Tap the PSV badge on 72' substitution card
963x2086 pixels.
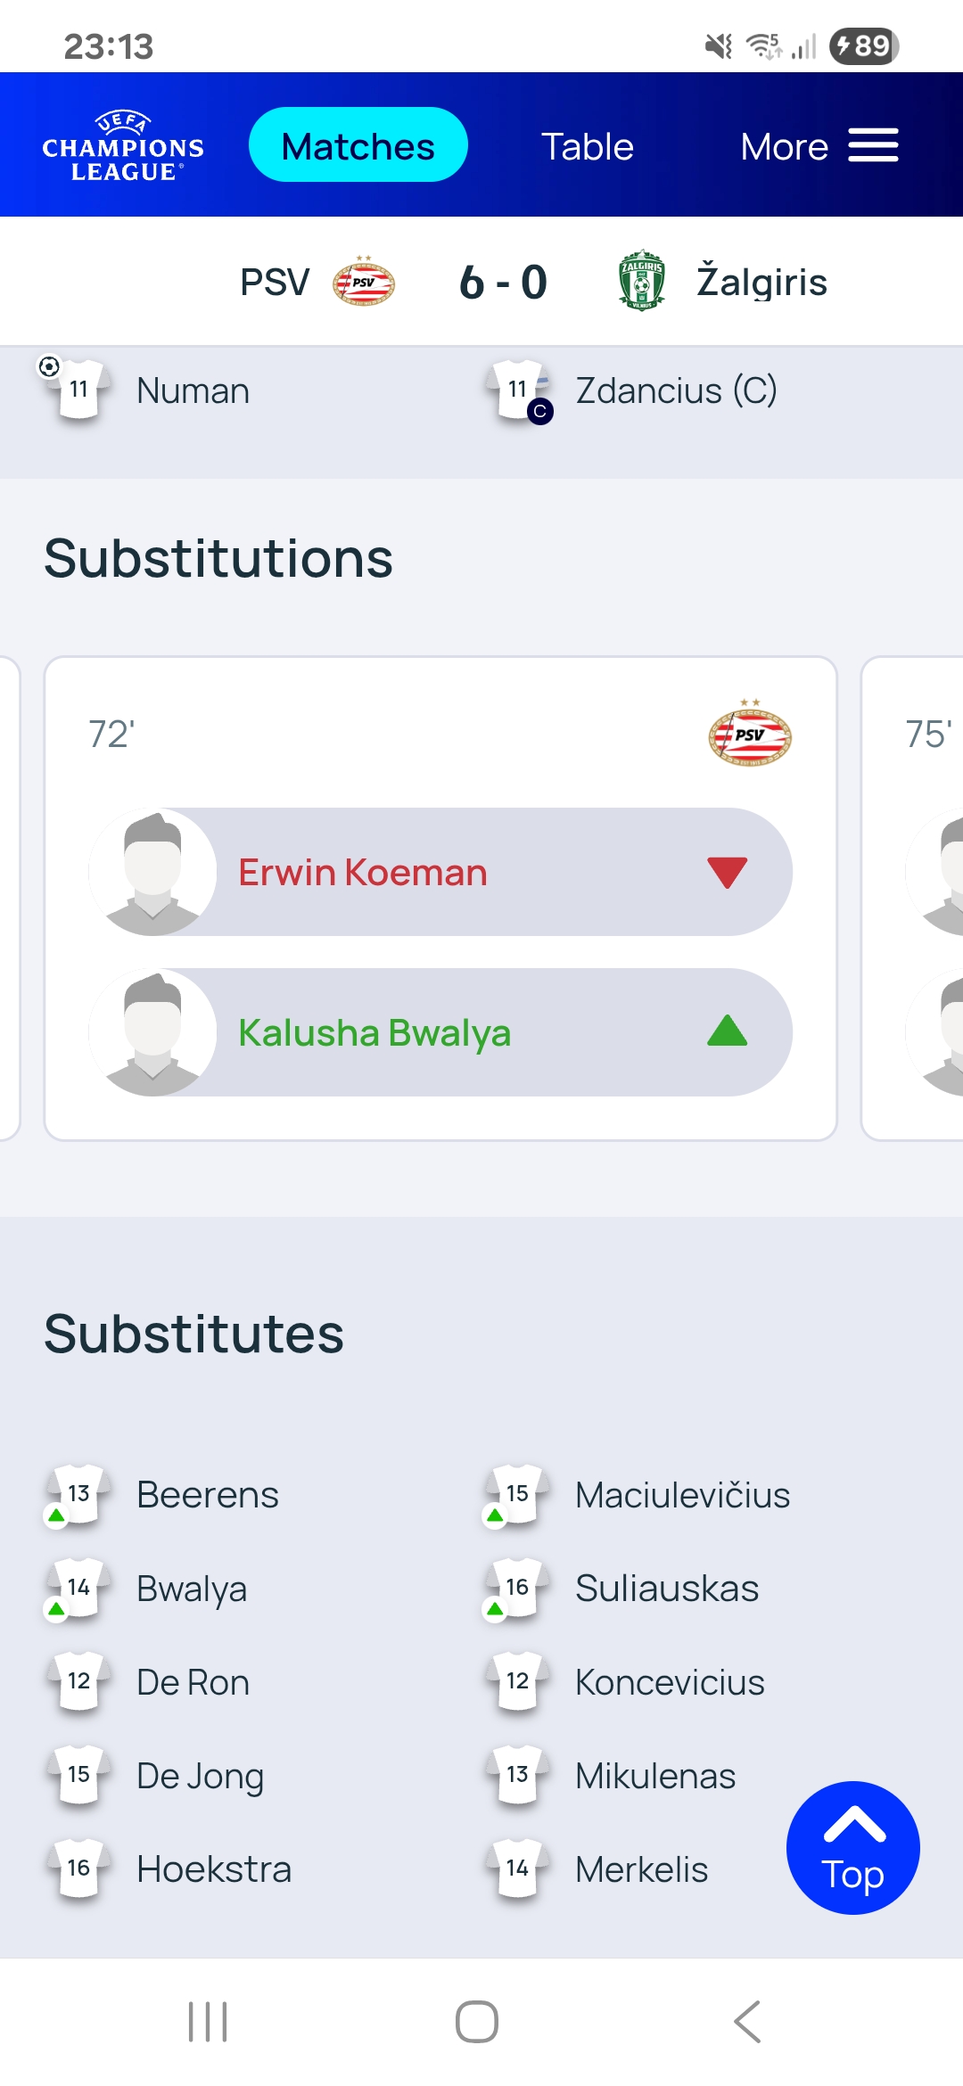749,735
